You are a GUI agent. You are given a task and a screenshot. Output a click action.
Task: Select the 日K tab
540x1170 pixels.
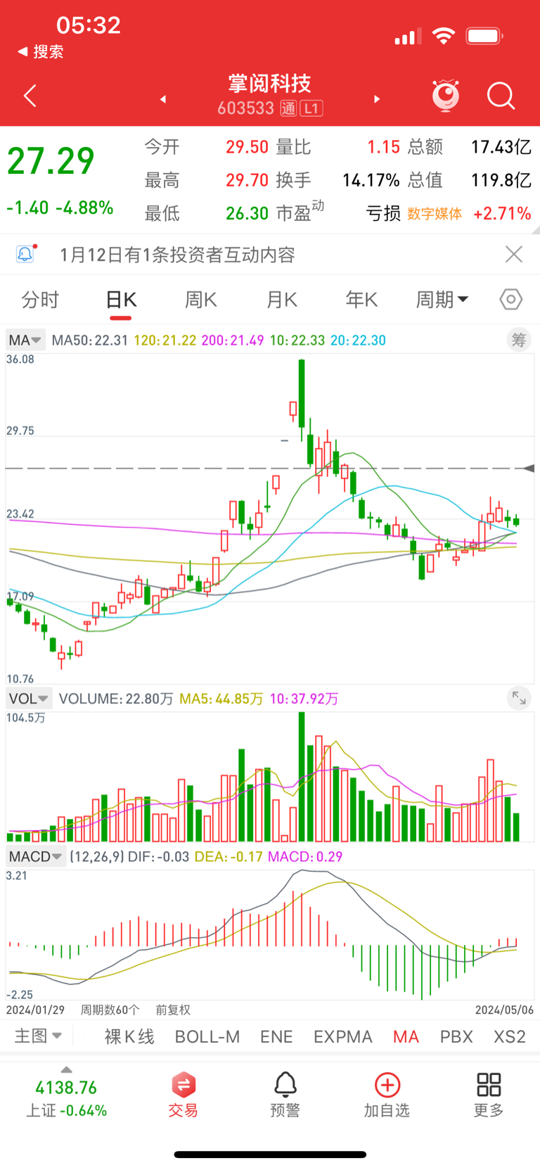121,300
